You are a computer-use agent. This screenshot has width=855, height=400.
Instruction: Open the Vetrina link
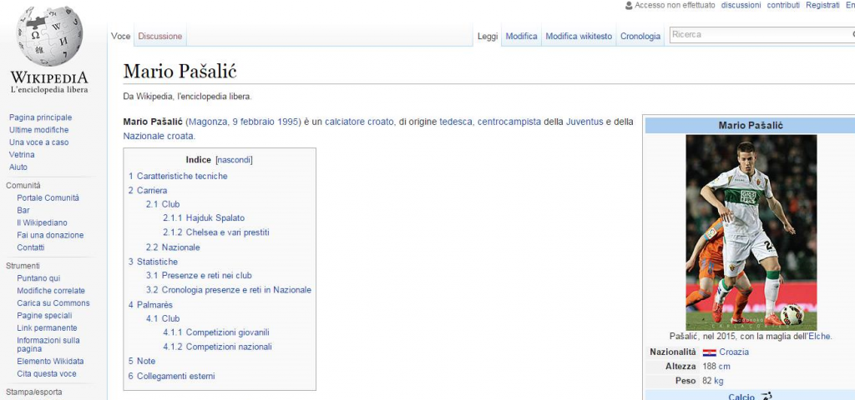tap(22, 155)
